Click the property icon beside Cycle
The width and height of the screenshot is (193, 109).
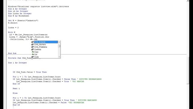point(33,57)
